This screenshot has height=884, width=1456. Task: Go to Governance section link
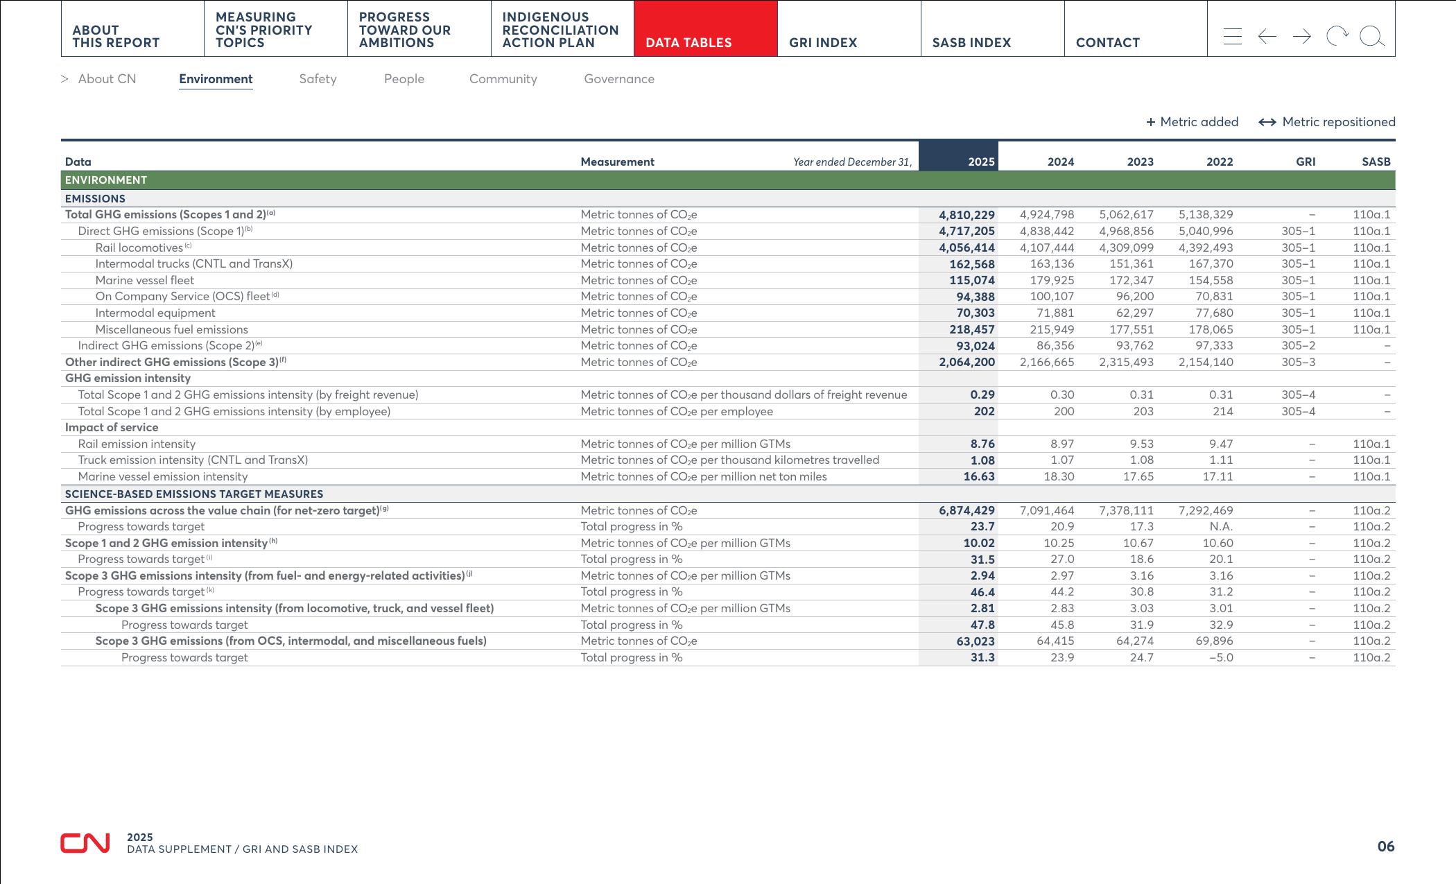pyautogui.click(x=619, y=79)
